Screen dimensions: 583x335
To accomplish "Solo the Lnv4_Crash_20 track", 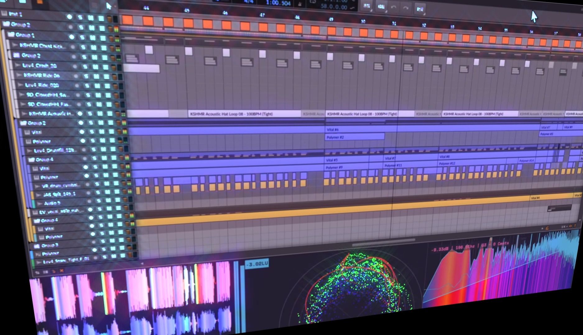I will point(85,66).
